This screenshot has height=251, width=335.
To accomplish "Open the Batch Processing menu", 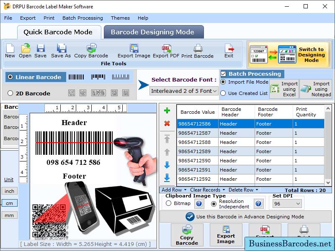I will coord(82,18).
